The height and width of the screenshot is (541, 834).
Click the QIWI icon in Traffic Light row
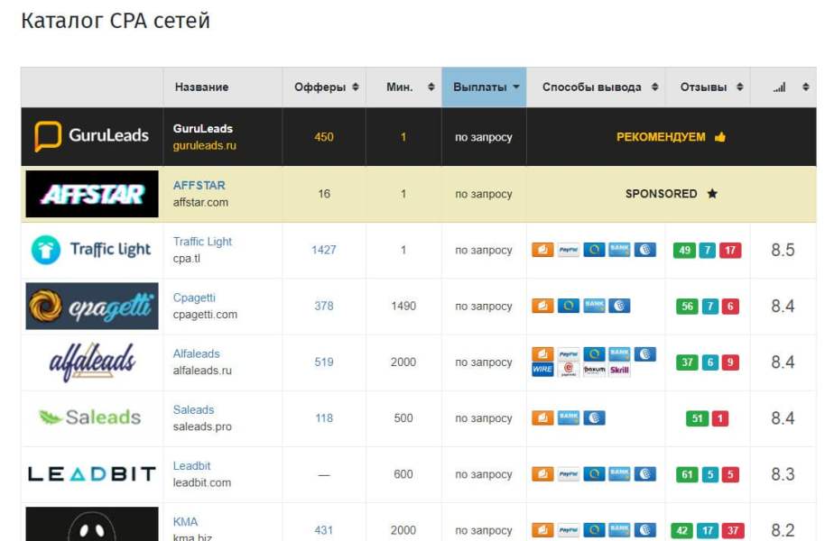coord(594,250)
